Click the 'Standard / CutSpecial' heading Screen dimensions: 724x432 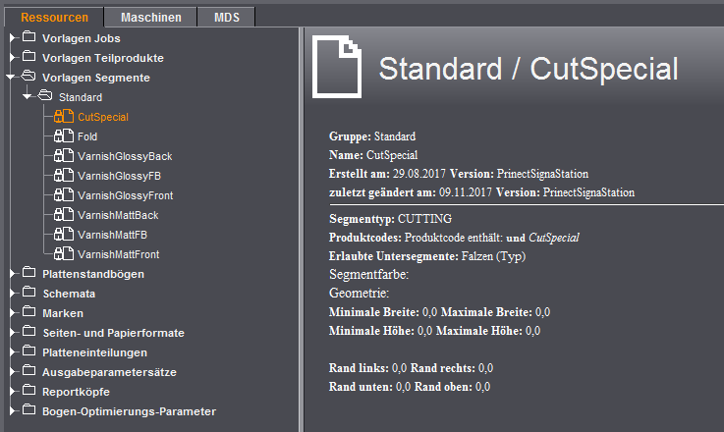click(529, 69)
